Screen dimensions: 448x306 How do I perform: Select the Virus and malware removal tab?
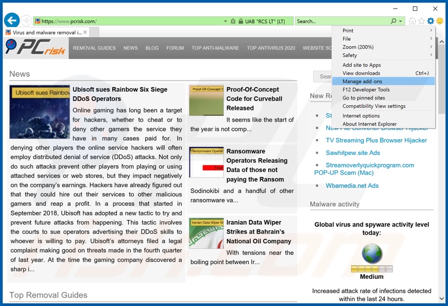coord(46,32)
